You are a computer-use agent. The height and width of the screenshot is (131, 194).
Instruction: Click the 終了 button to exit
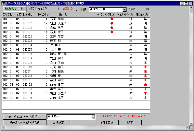pos(130,123)
